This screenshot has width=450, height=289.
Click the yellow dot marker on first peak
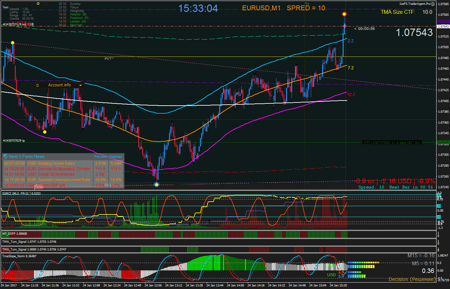pyautogui.click(x=13, y=43)
